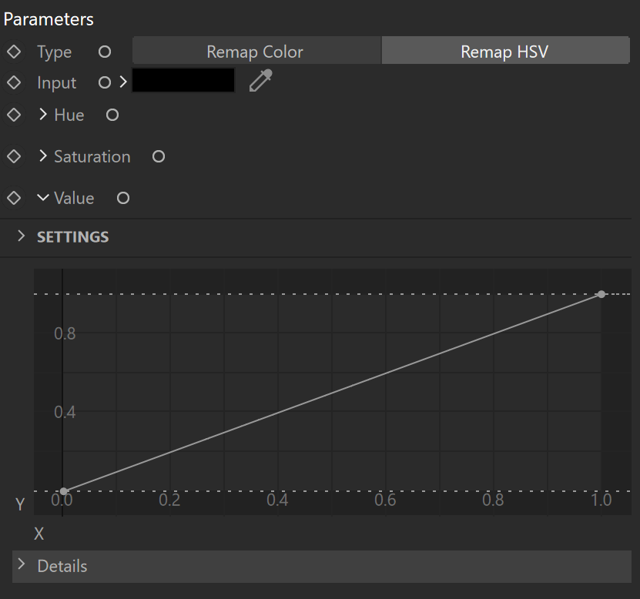Screen dimensions: 640x599
Task: Click the keyframe diamond beside Hue
Action: 14,115
